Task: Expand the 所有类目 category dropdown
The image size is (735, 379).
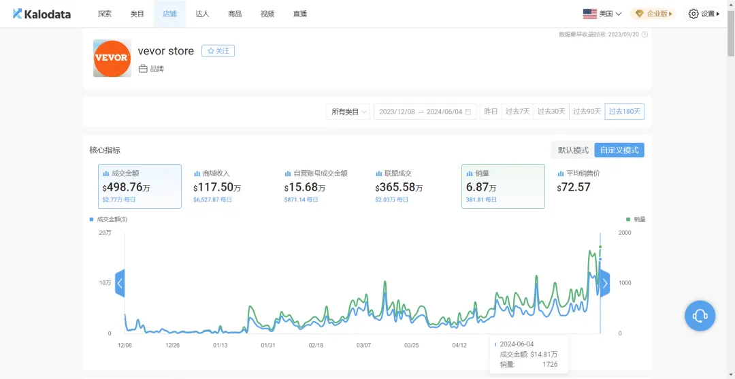Action: 349,112
